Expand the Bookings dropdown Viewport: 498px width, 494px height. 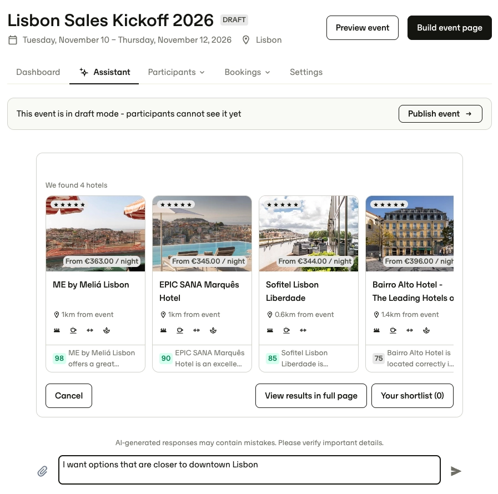pyautogui.click(x=248, y=72)
